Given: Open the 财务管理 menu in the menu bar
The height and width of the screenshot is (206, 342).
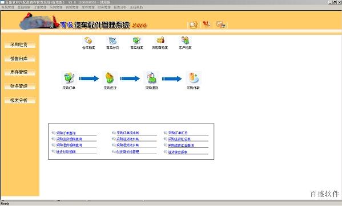Looking at the screenshot, I should coord(104,7).
